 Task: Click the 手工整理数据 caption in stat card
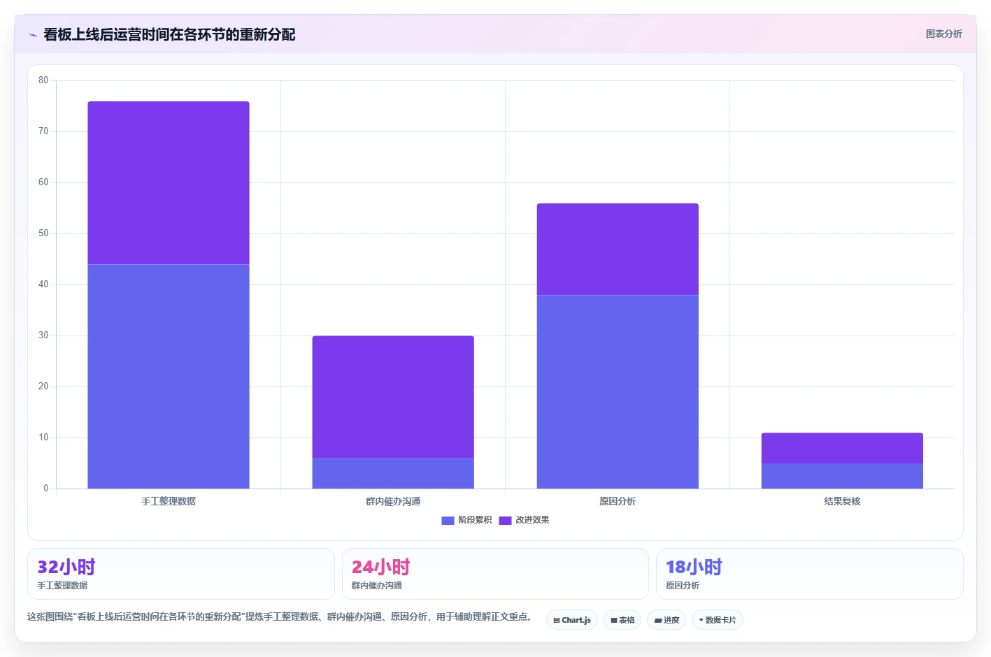[62, 586]
